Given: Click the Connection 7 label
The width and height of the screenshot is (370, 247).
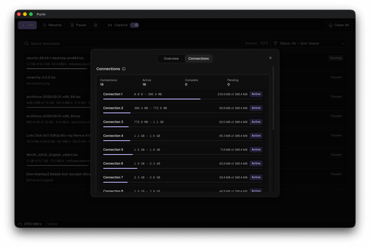Looking at the screenshot, I should click(x=113, y=177).
